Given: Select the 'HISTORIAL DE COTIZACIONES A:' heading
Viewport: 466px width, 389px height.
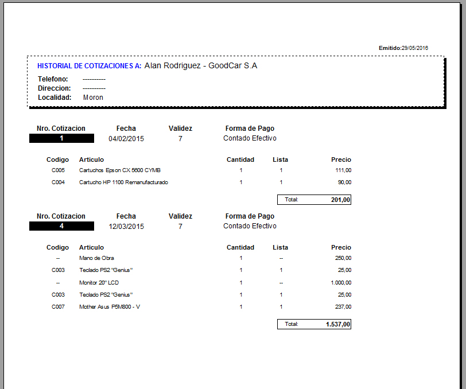Looking at the screenshot, I should (89, 66).
